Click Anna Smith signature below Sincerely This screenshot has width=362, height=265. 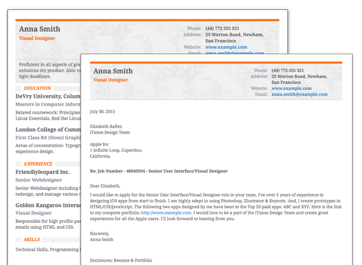(x=101, y=240)
